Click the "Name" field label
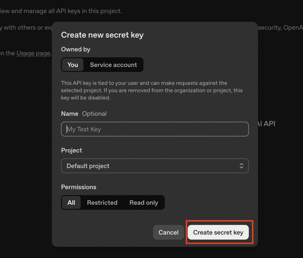 pos(70,114)
